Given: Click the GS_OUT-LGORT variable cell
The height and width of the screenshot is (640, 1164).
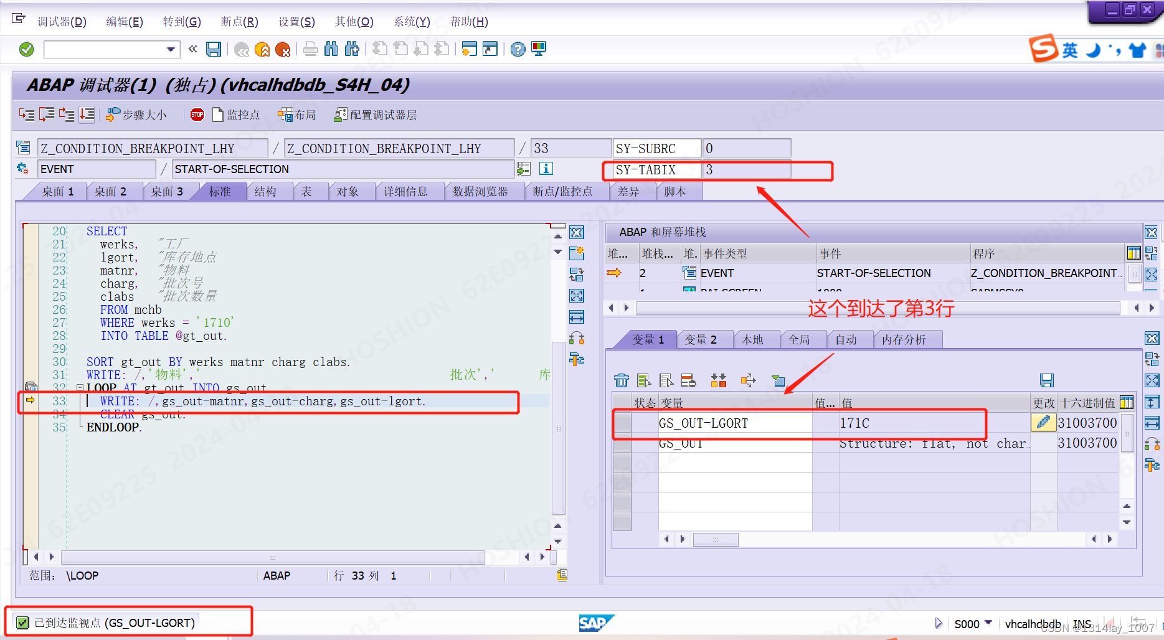Looking at the screenshot, I should 734,423.
